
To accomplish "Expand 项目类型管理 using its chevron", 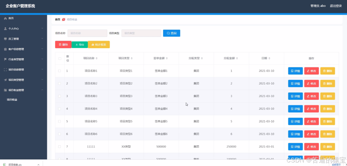I will (42, 80).
